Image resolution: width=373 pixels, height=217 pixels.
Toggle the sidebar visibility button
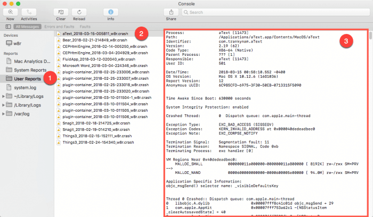click(8, 27)
